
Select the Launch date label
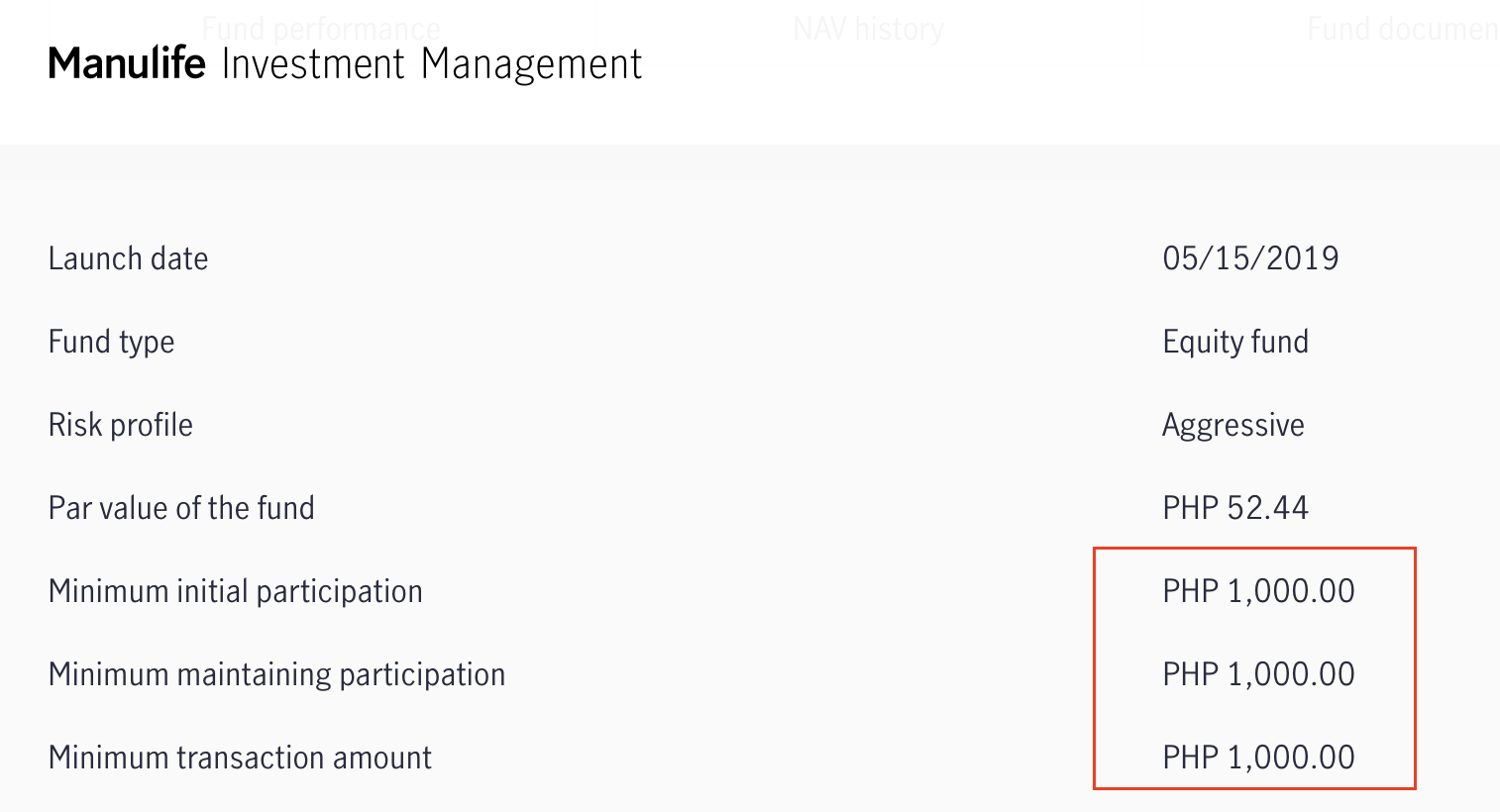pos(128,258)
